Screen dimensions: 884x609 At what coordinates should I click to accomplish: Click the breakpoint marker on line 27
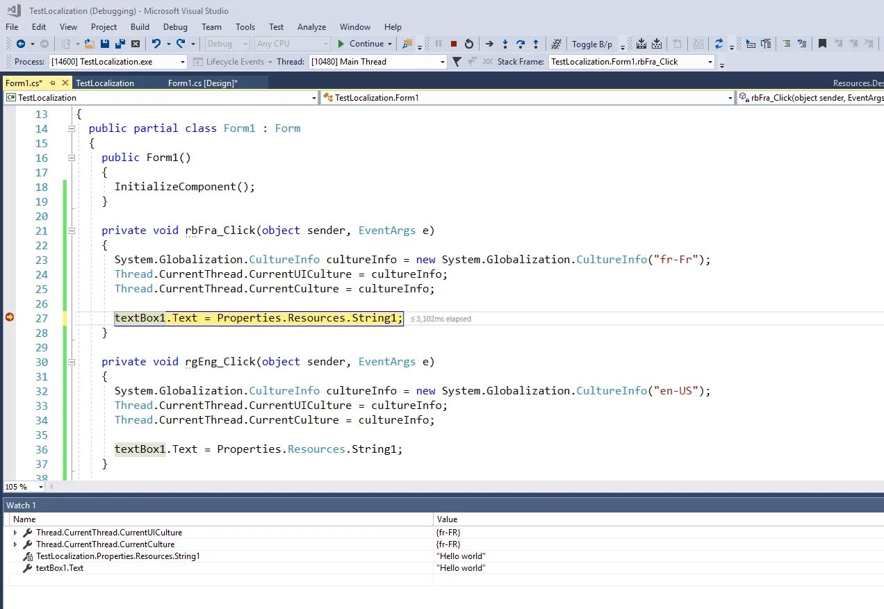click(10, 317)
